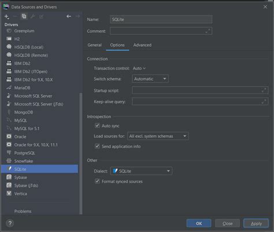Select the HSQLDB (Remote) driver icon
This screenshot has width=274, height=232.
(9, 55)
